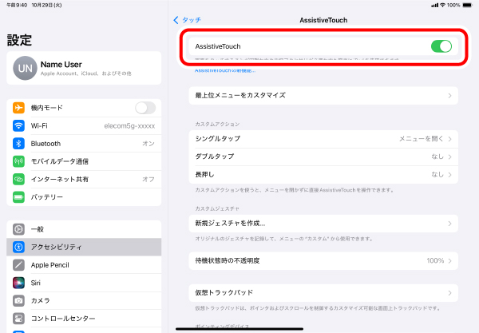Screen dimensions: 479x333
Task: Select Apple Pencil in sidebar
Action: [x=84, y=265]
